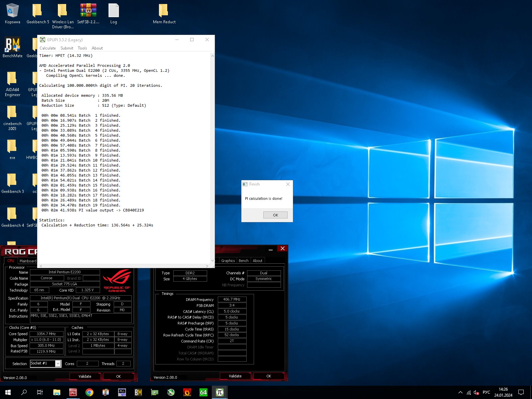The width and height of the screenshot is (532, 399).
Task: Click the muted volume tray icon
Action: tap(476, 392)
